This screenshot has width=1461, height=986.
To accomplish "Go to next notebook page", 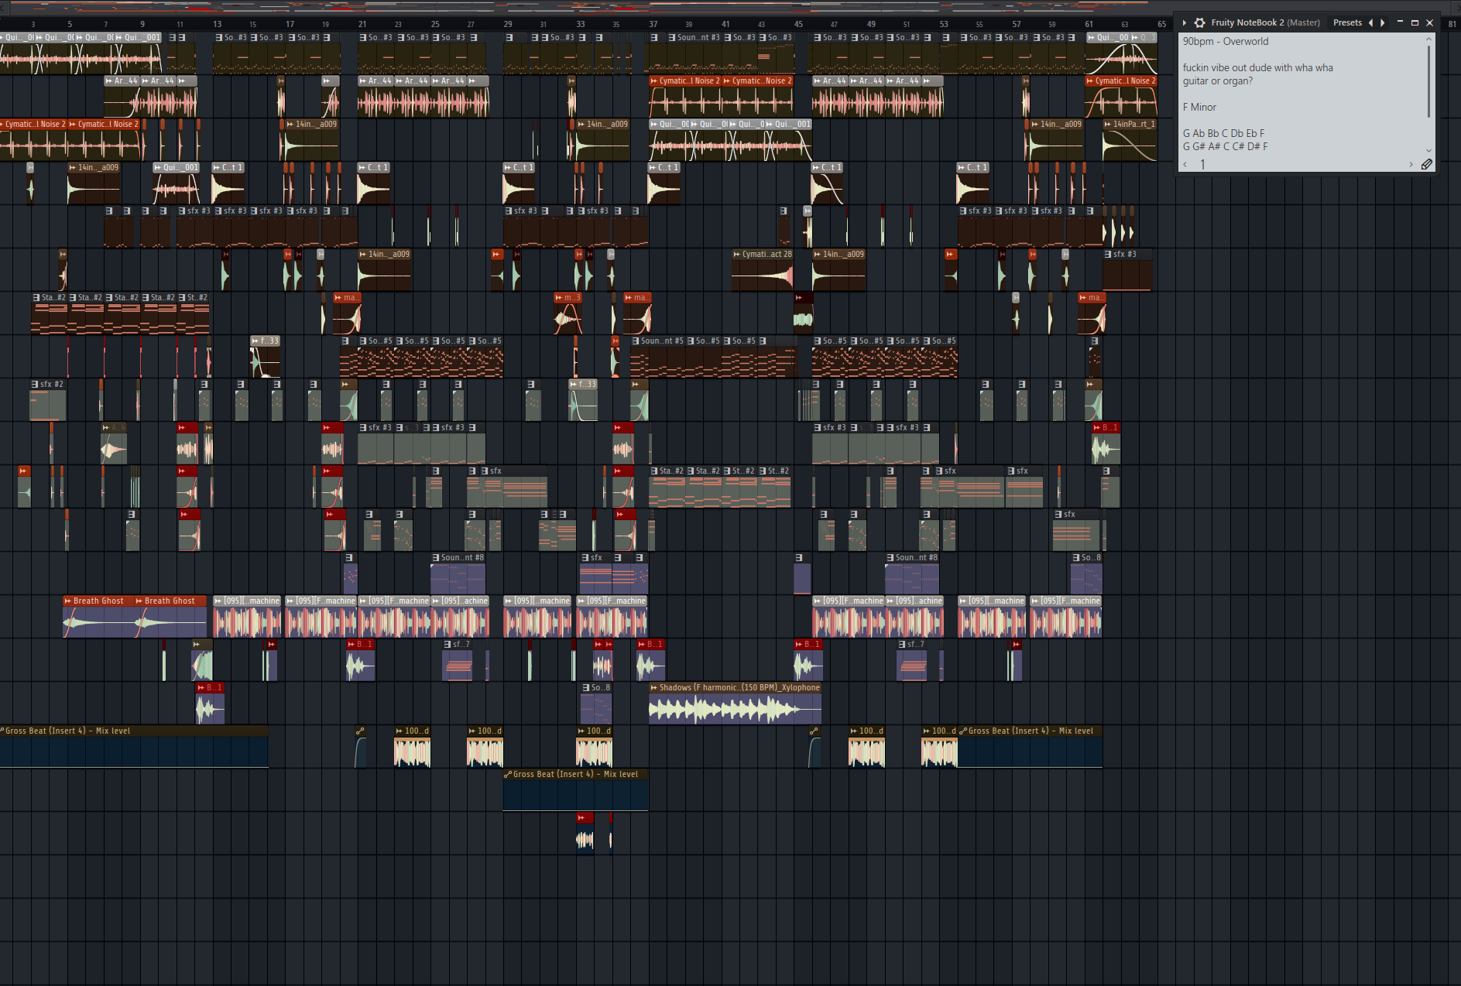I will click(1411, 164).
